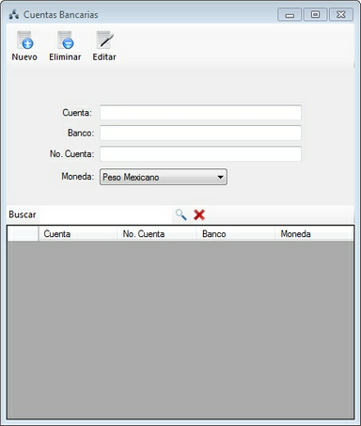Click the No. Cuenta: field label
Screen dimensions: 361x426
pos(71,153)
